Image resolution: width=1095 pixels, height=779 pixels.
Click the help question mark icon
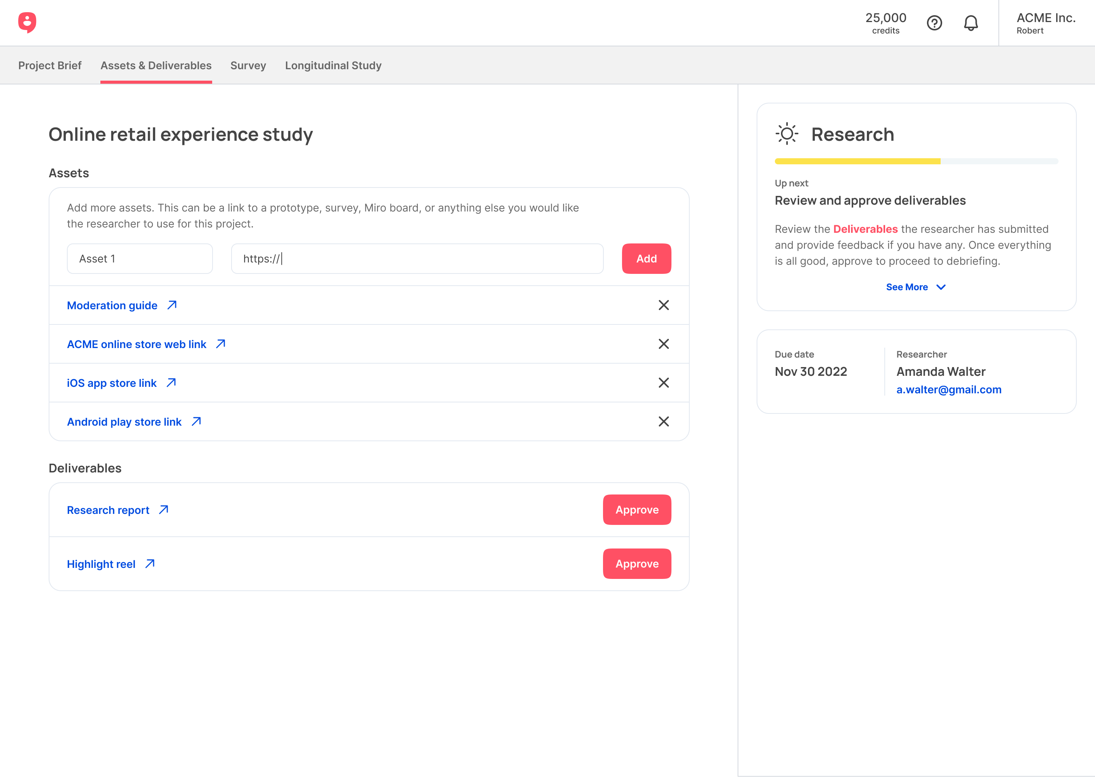point(934,23)
